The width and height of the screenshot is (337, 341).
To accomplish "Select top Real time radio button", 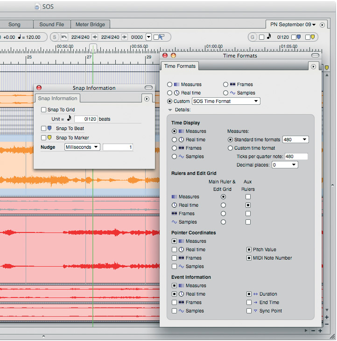I will point(169,93).
